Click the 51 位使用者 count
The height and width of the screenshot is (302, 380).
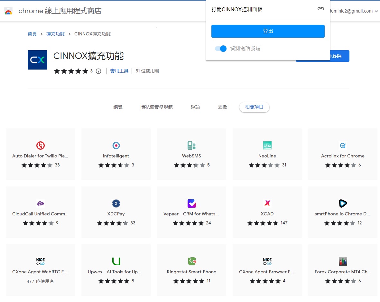(x=147, y=71)
